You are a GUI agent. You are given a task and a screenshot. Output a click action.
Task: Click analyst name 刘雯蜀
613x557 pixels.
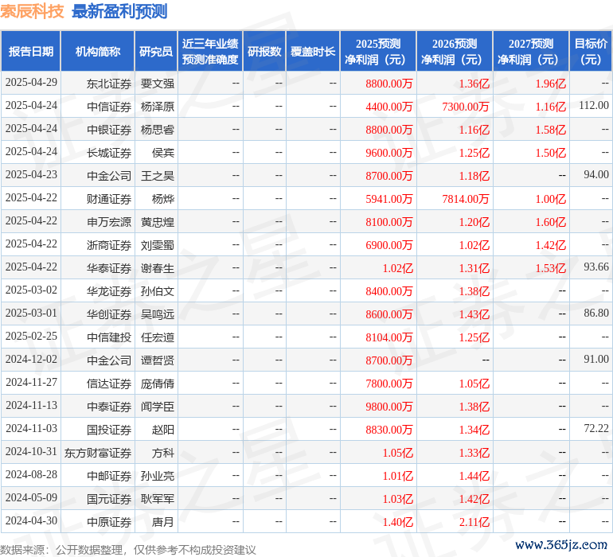point(158,245)
